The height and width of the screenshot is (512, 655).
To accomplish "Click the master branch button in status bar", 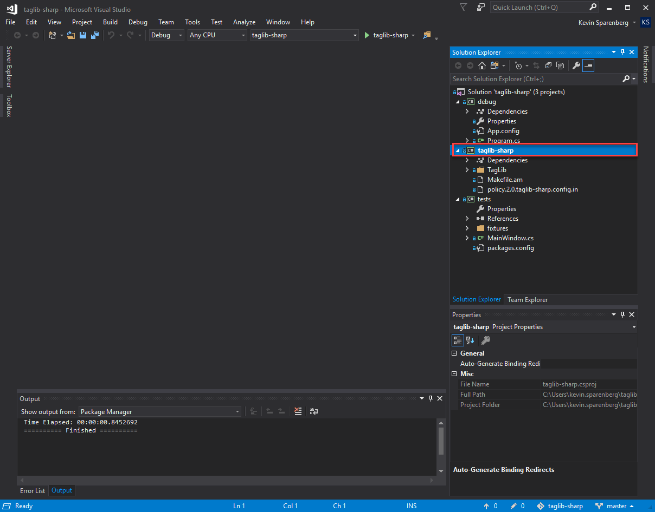I will [x=615, y=506].
